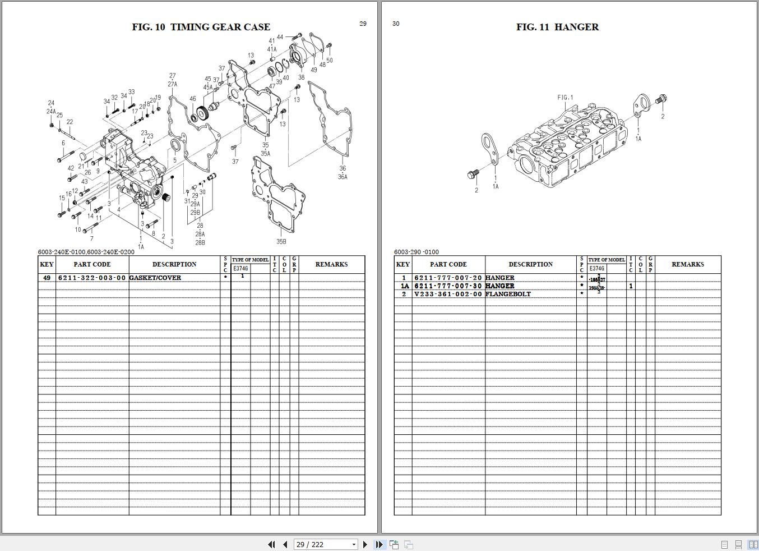Click reference 6003-240E-0100,6003-240E-0200
Viewport: 759px width, 551px height.
click(86, 252)
